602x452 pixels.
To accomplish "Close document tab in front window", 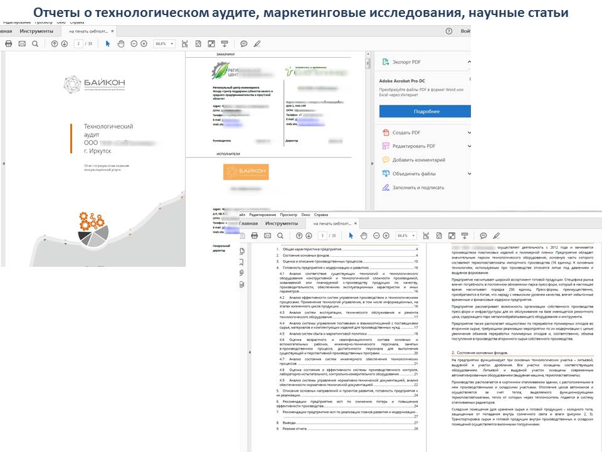I will point(356,223).
